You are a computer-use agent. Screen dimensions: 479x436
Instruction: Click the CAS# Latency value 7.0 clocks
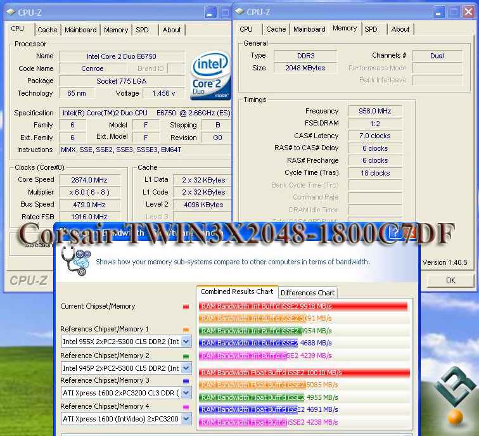click(x=375, y=136)
